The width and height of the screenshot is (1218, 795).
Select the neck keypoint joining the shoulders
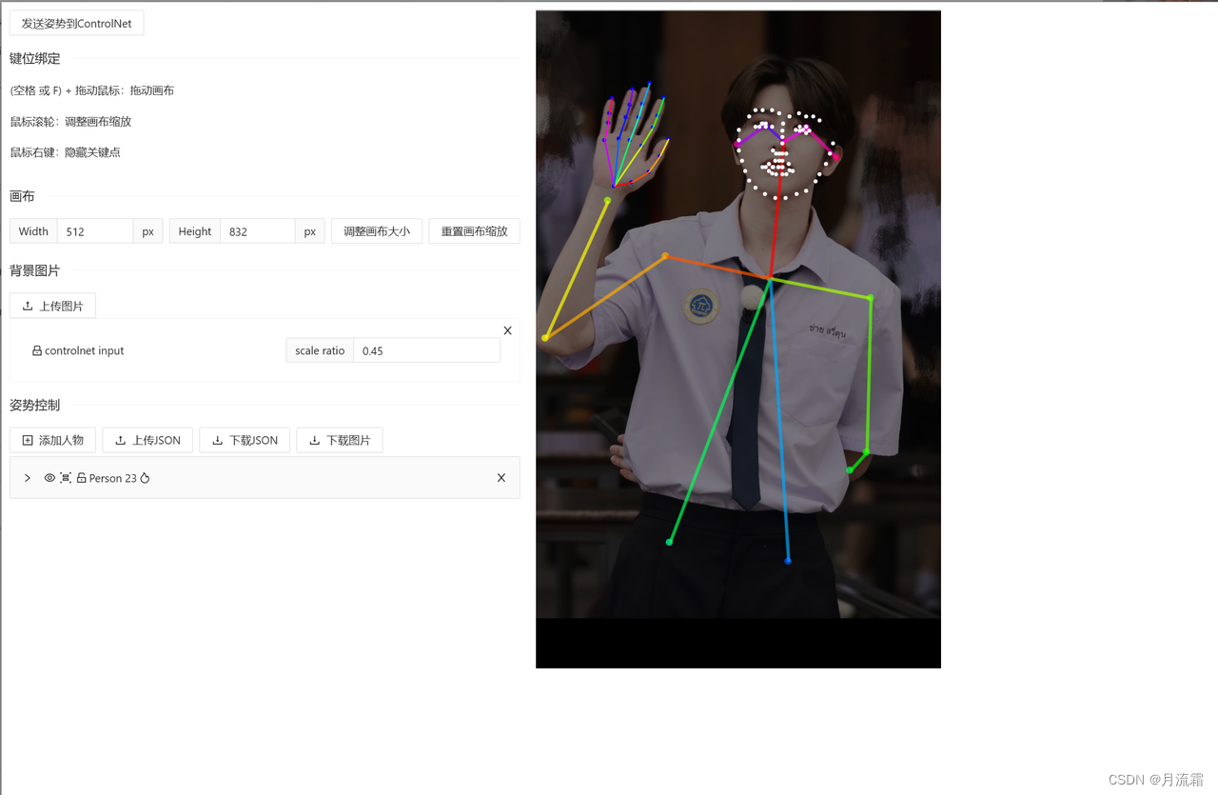(x=769, y=278)
